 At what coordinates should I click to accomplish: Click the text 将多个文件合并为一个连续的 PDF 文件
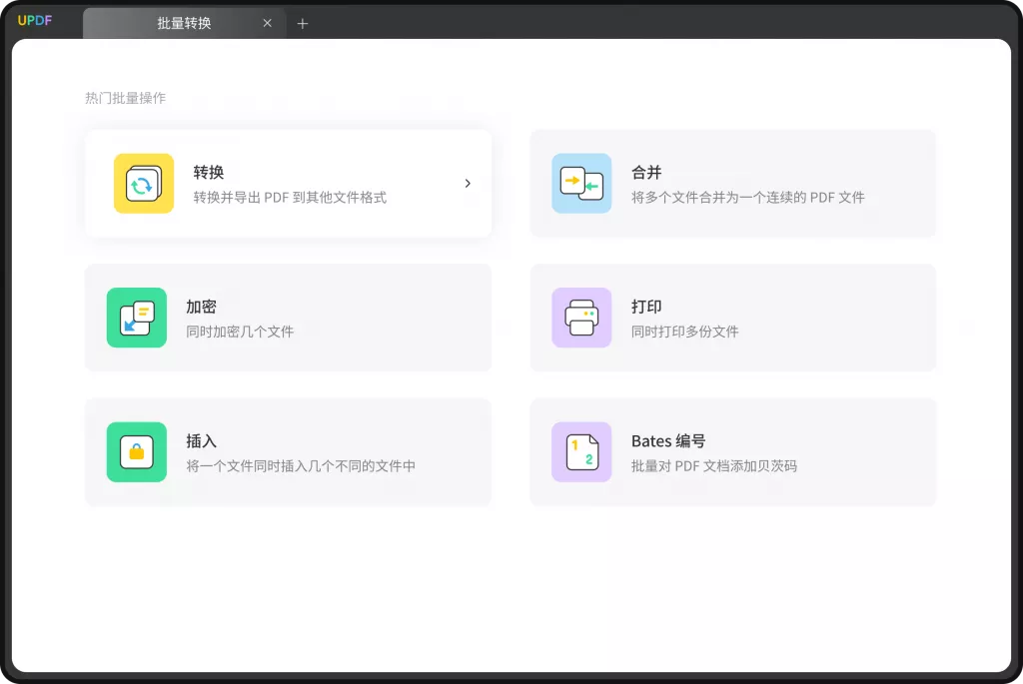coord(747,197)
